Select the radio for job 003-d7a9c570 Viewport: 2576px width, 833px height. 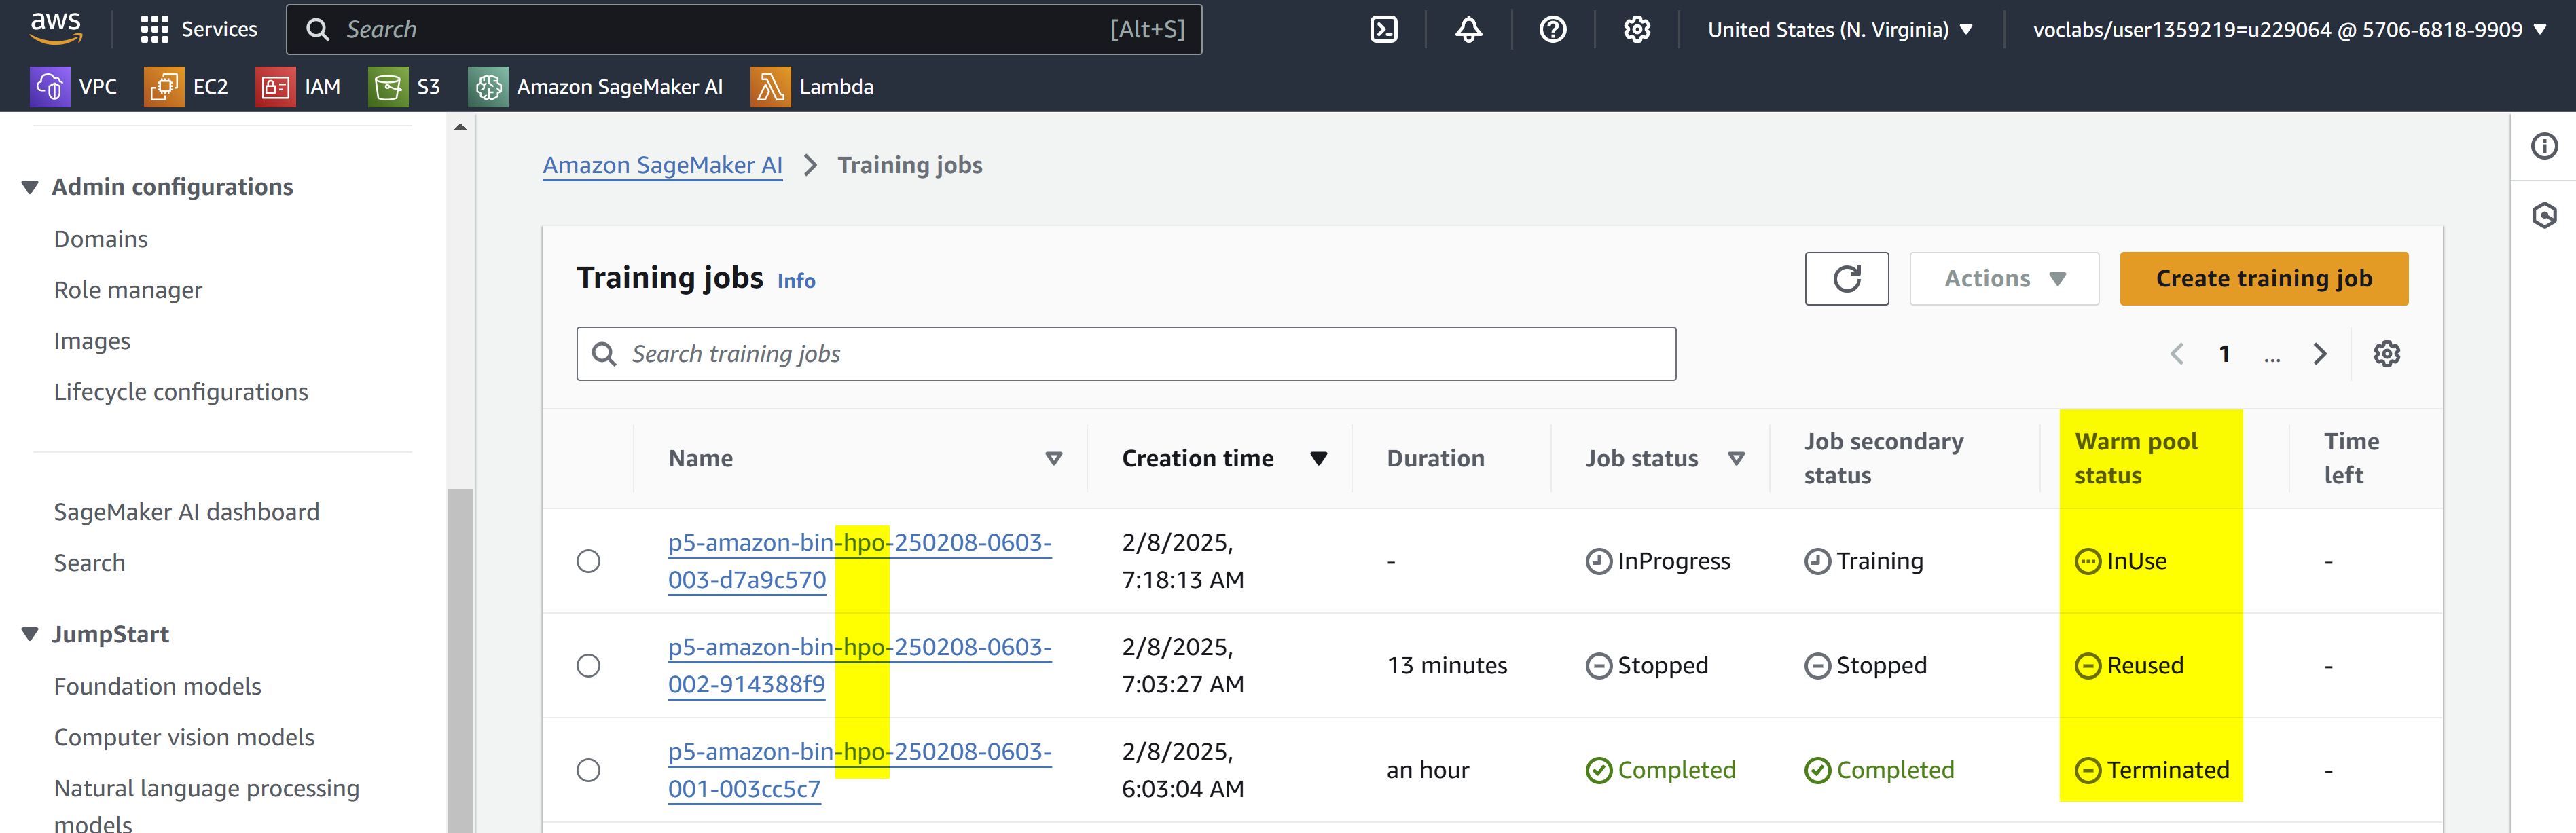tap(589, 561)
